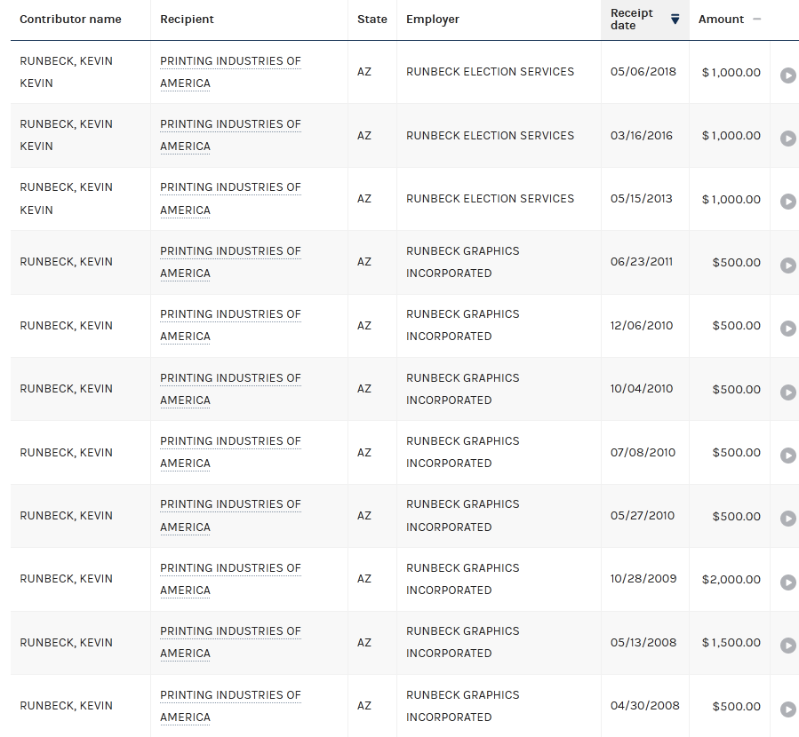Screen dimensions: 799x737
Task: Select the 12/06/2010 receipt date cell
Action: point(642,325)
